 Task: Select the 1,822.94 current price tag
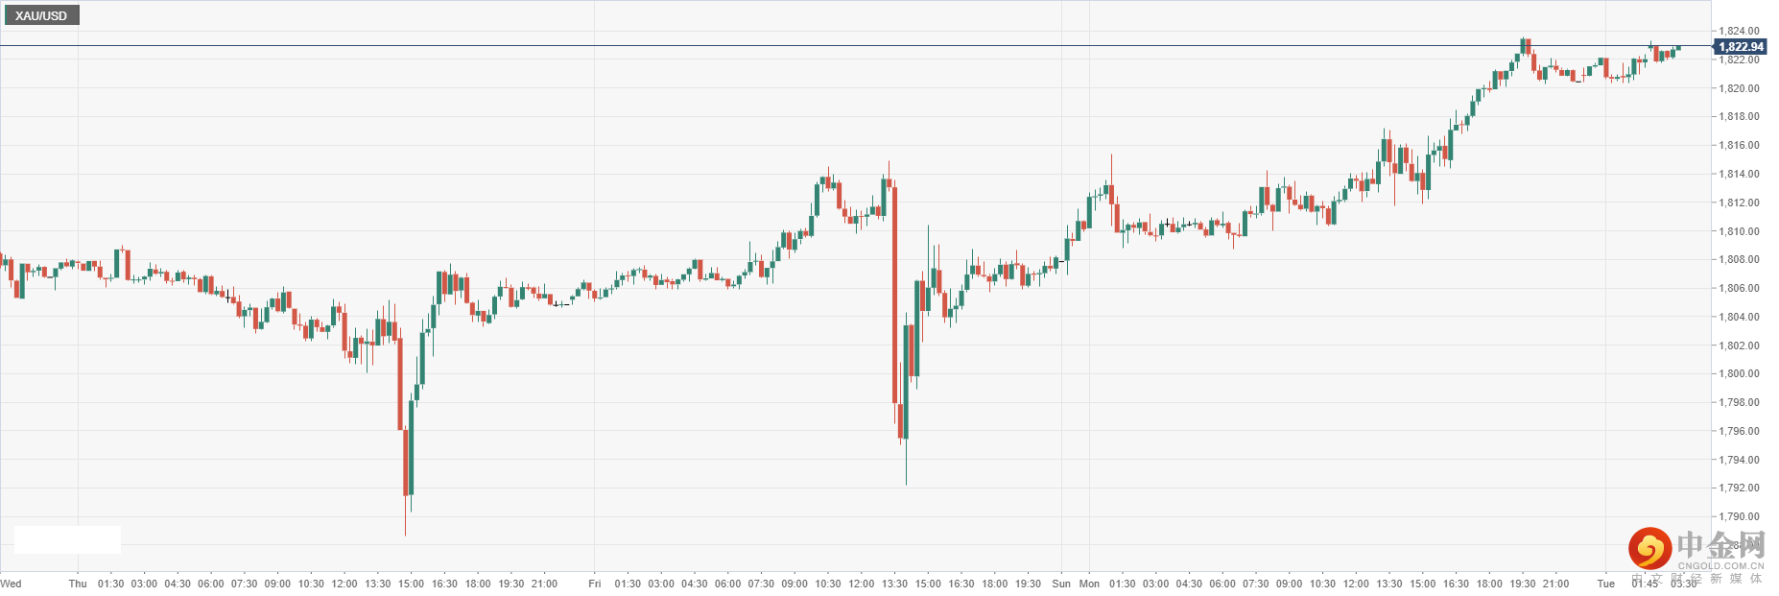(1740, 46)
